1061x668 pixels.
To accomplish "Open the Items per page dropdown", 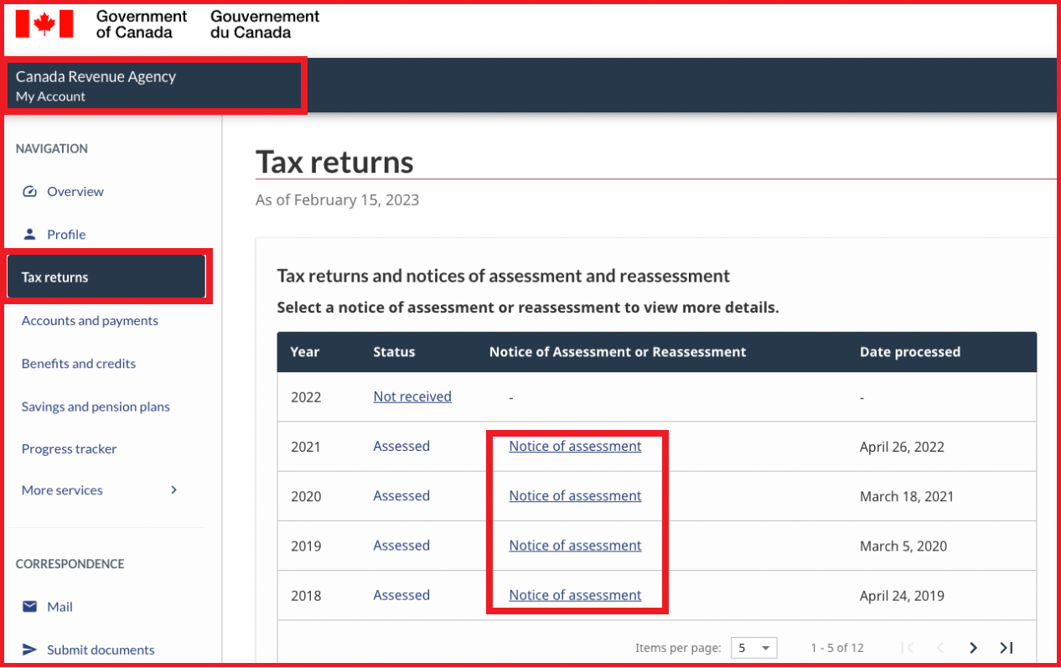I will point(753,648).
